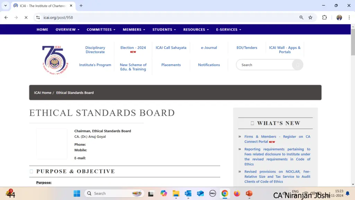The width and height of the screenshot is (355, 200).
Task: Open the Institute's Program link
Action: pos(95,65)
